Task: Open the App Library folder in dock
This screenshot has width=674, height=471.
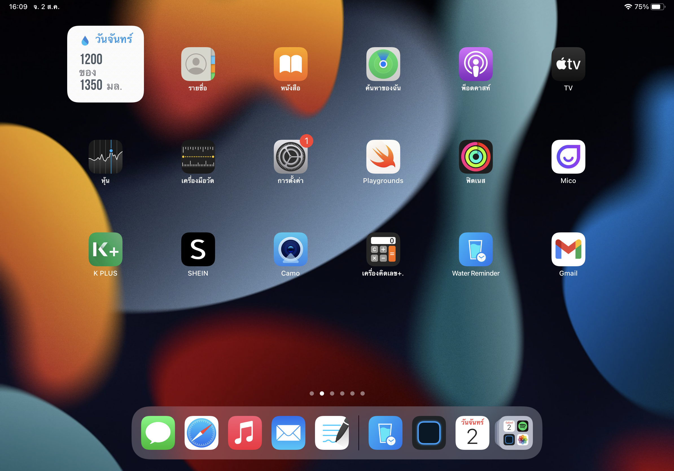Action: pyautogui.click(x=515, y=433)
